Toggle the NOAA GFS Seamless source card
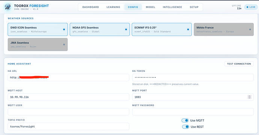Viewport: 259px width, 135px height. 99,29
